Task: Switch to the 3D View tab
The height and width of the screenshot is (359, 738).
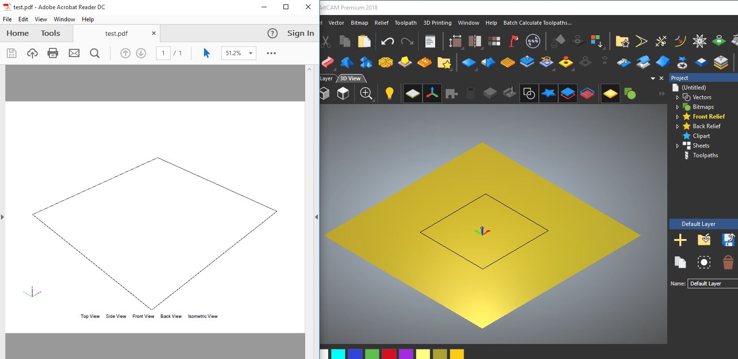Action: point(350,78)
